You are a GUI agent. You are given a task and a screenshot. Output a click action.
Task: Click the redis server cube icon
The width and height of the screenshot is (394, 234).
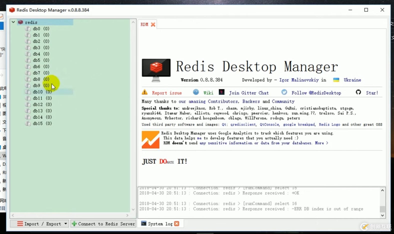pyautogui.click(x=21, y=22)
